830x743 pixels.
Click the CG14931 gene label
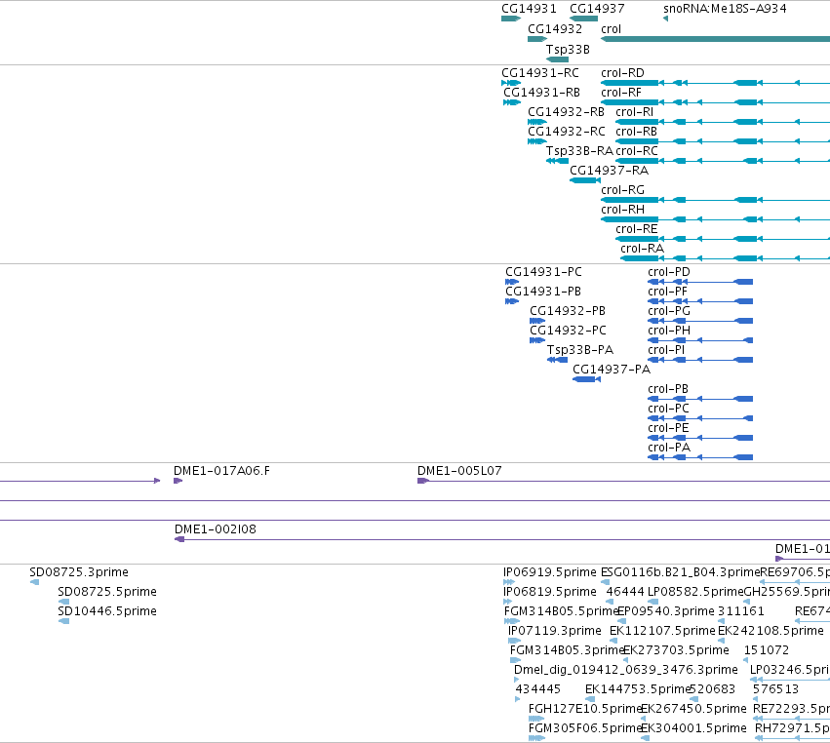click(529, 9)
